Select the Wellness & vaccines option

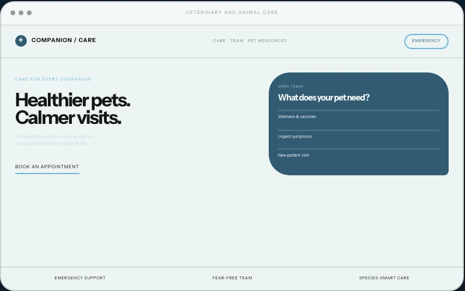coord(359,120)
